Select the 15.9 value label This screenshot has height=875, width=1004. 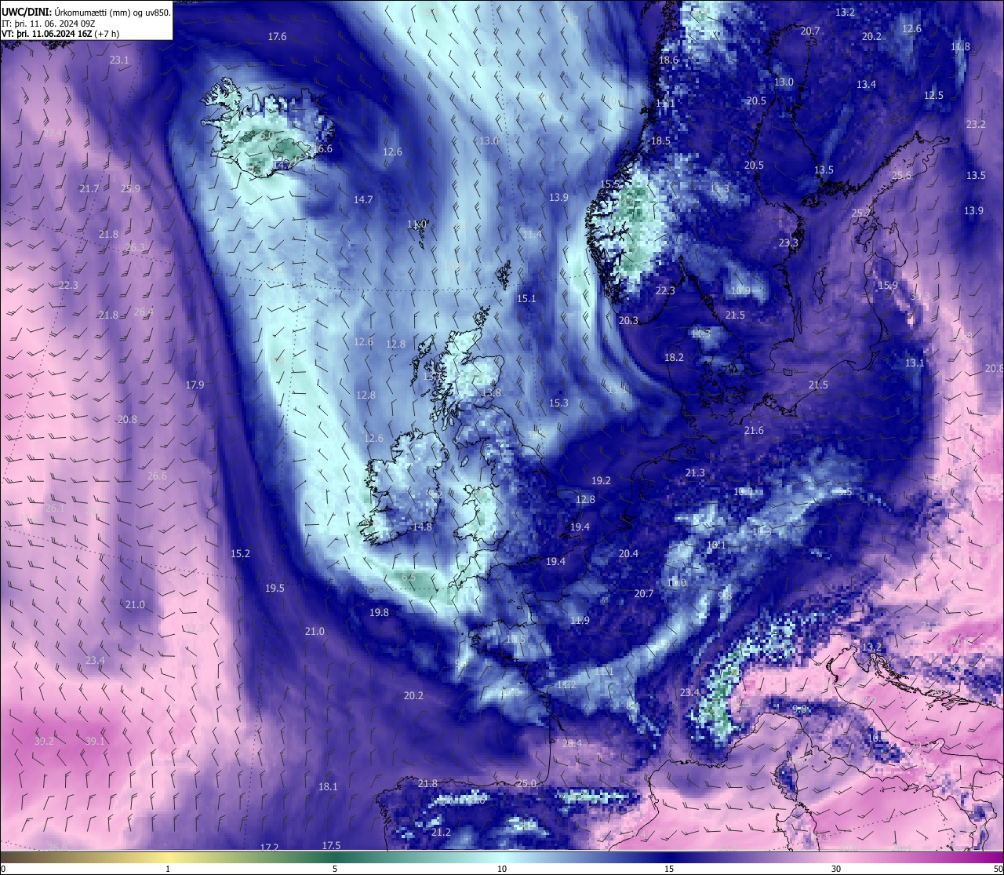887,286
